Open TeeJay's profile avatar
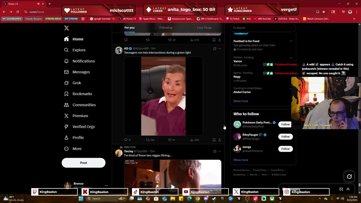 click(119, 153)
